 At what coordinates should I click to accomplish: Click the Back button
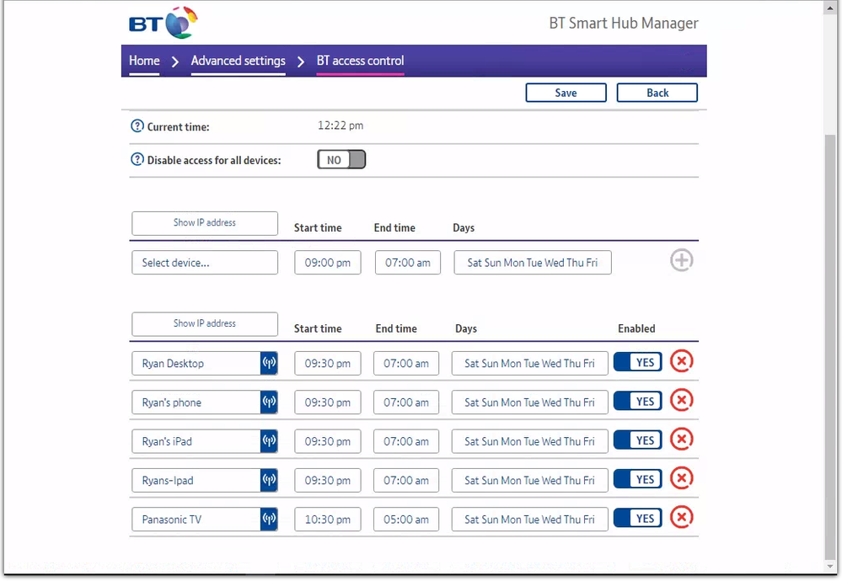657,93
